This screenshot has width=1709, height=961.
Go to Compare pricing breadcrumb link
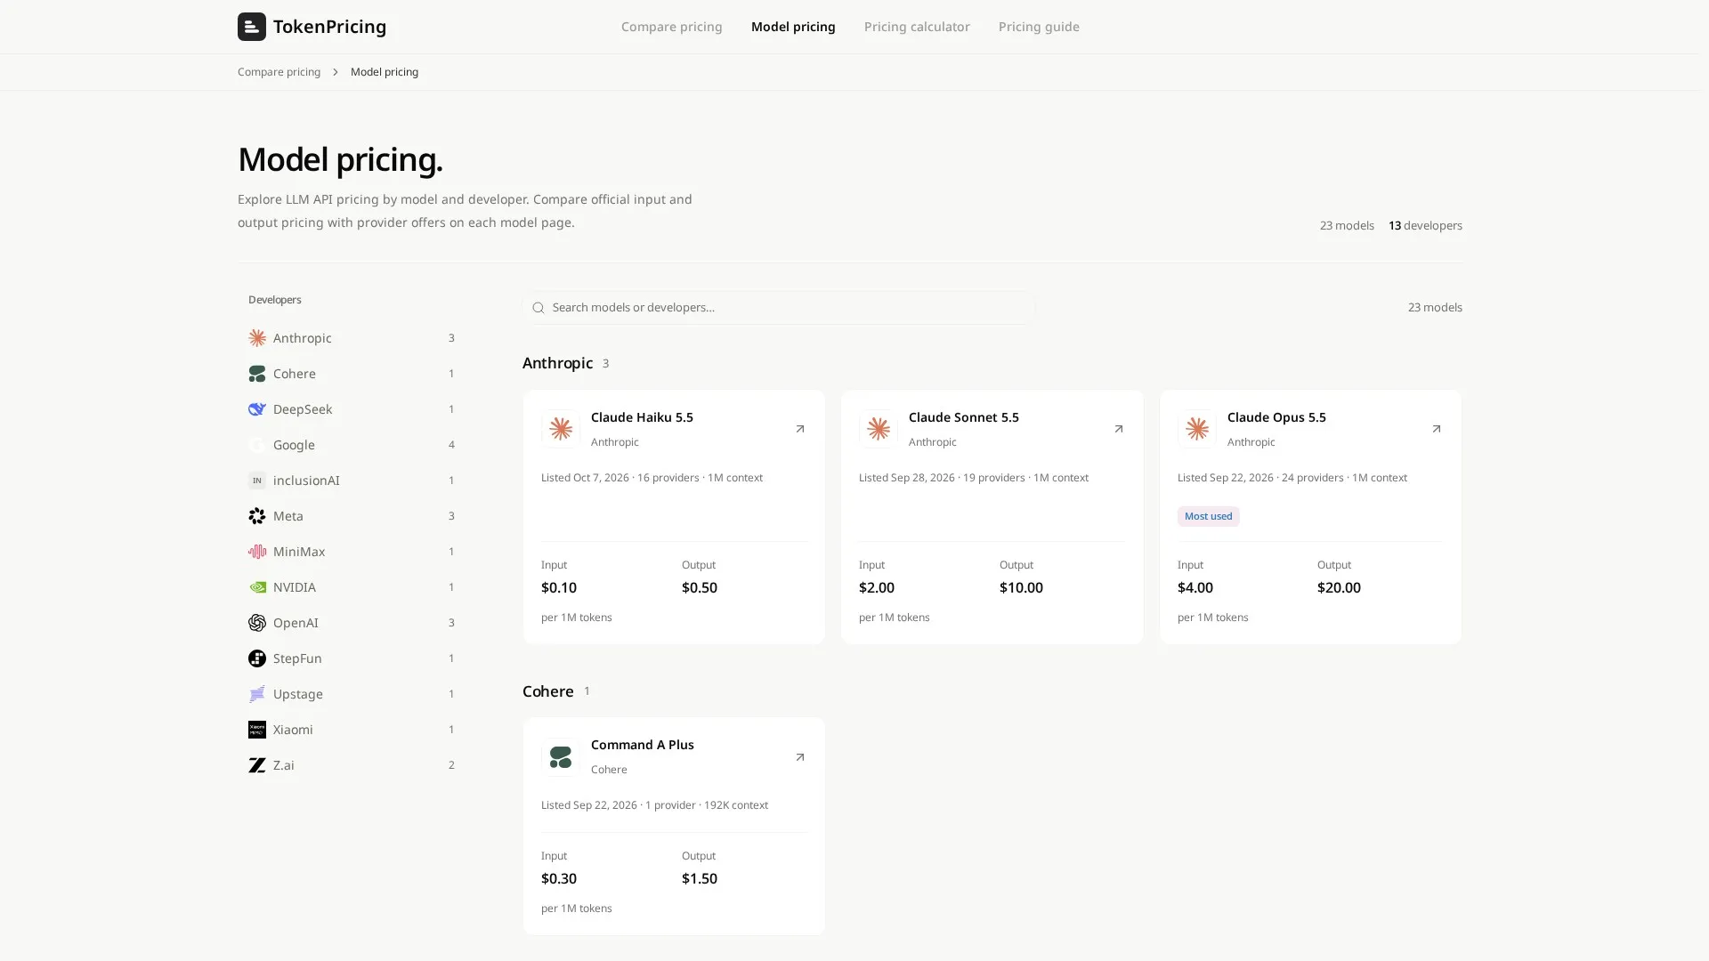click(279, 72)
